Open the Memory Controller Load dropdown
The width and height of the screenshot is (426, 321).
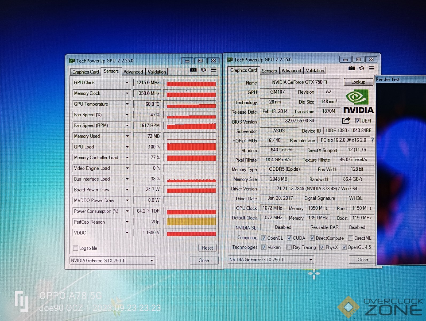127,158
